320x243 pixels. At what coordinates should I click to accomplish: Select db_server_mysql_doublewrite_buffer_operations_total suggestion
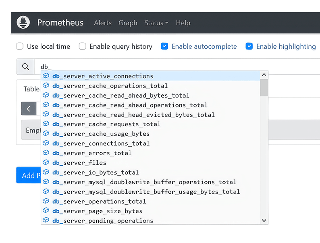(x=151, y=182)
